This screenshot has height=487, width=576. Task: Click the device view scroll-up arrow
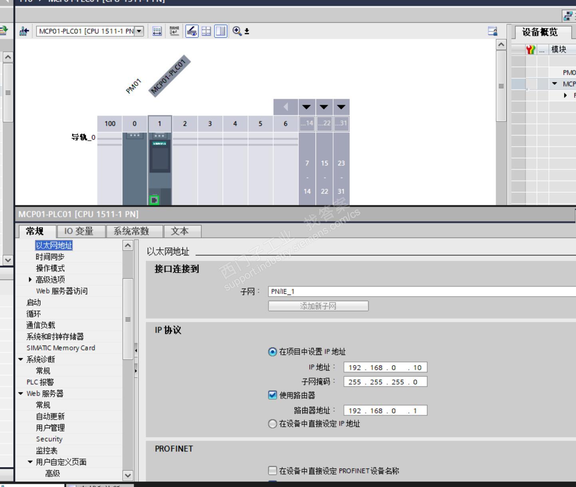pyautogui.click(x=501, y=44)
